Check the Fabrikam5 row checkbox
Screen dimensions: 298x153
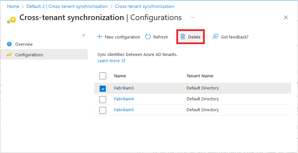click(103, 110)
